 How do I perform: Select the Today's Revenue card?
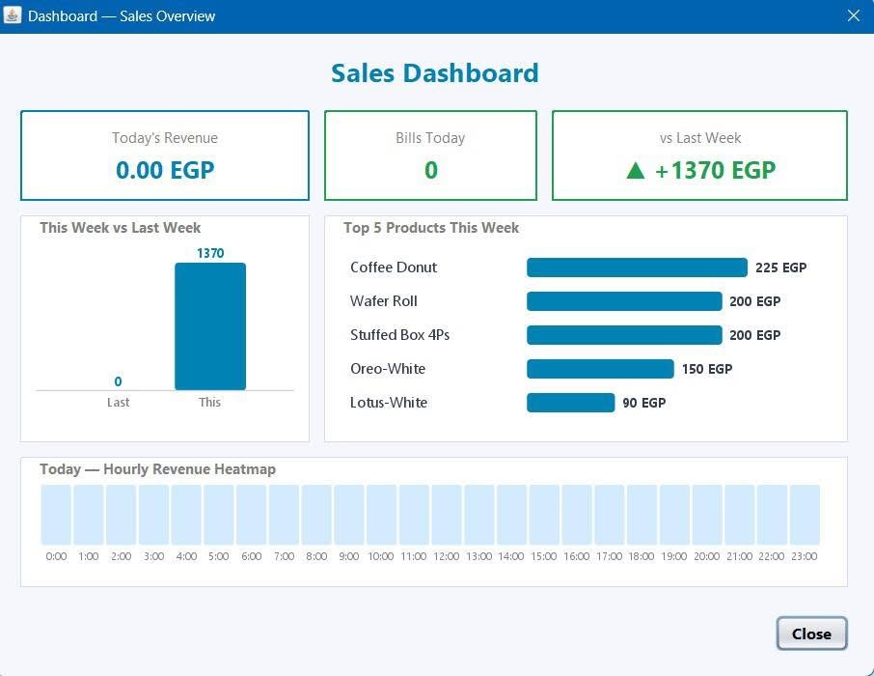(x=165, y=155)
